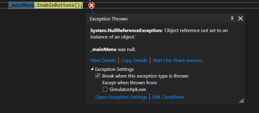Click Copy Details link
The width and height of the screenshot is (259, 113).
(134, 60)
